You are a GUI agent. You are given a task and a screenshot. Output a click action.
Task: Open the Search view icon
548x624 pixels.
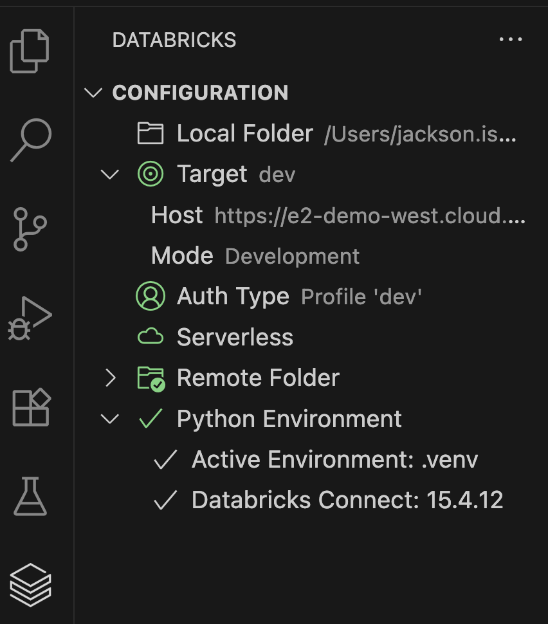pos(30,140)
